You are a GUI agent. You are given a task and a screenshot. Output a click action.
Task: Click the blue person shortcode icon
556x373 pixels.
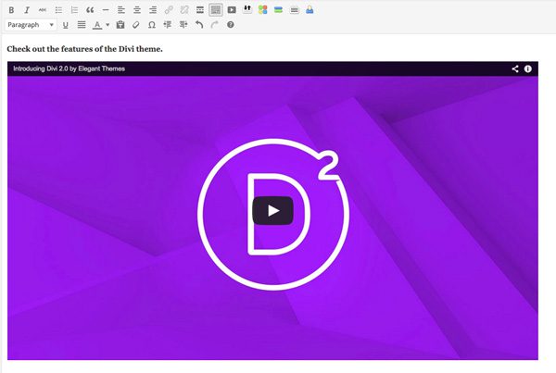(310, 10)
